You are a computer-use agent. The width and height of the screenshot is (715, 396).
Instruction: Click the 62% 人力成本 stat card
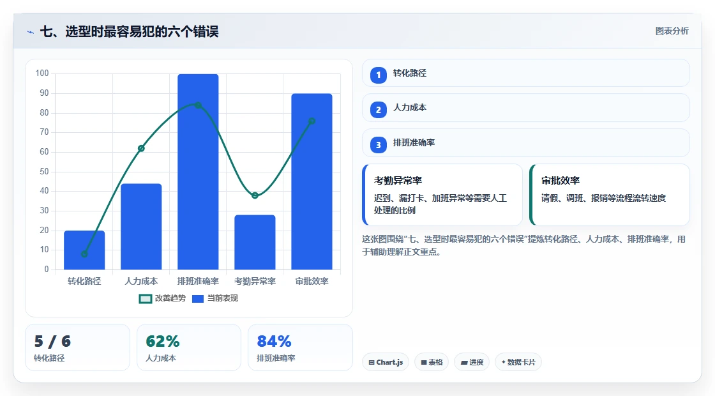(x=189, y=347)
